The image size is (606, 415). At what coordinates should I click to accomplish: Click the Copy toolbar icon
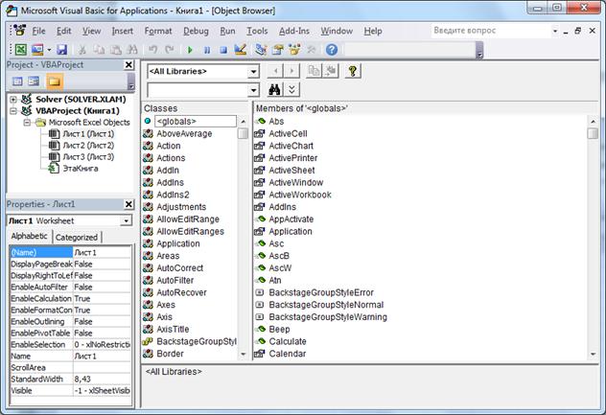(x=99, y=50)
